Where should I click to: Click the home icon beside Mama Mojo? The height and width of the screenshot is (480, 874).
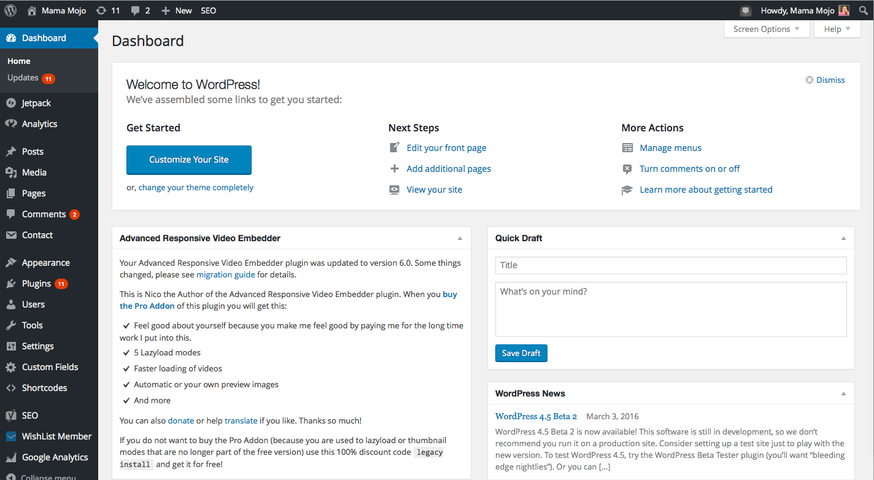(x=32, y=10)
